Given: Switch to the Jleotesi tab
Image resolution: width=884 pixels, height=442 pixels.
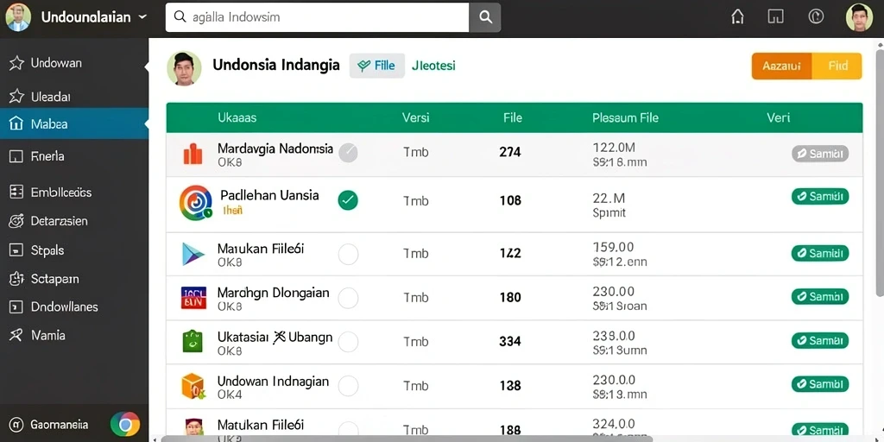Looking at the screenshot, I should tap(433, 66).
